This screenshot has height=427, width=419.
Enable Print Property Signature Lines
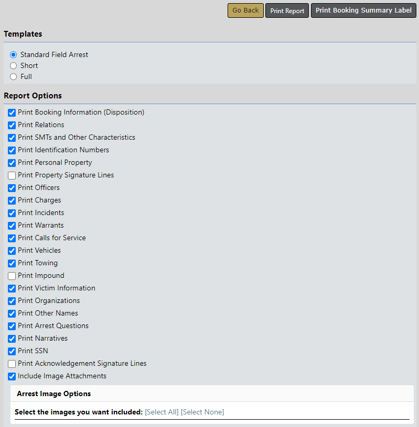click(12, 175)
